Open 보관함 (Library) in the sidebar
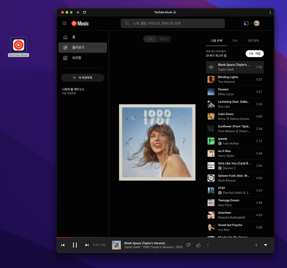Image resolution: width=287 pixels, height=268 pixels. 83,58
